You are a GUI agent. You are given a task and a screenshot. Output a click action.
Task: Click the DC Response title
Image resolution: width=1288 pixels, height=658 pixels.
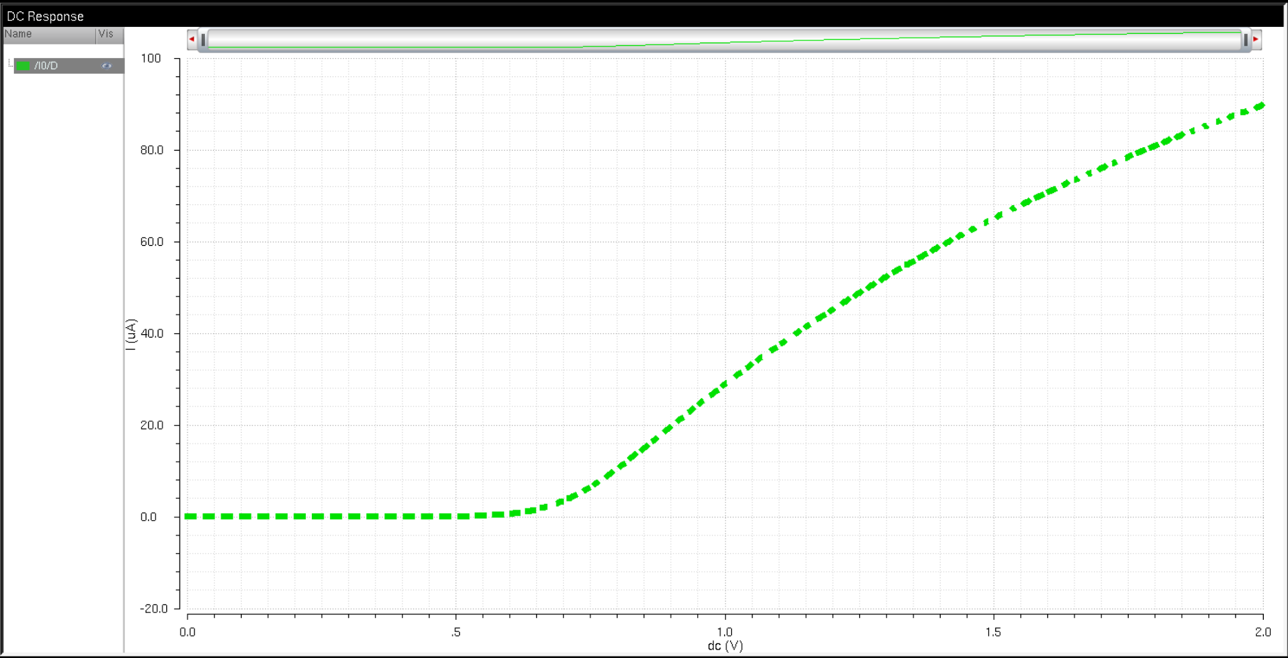coord(45,16)
